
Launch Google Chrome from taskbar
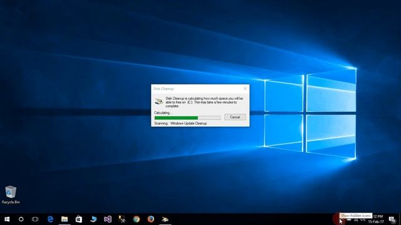137,219
